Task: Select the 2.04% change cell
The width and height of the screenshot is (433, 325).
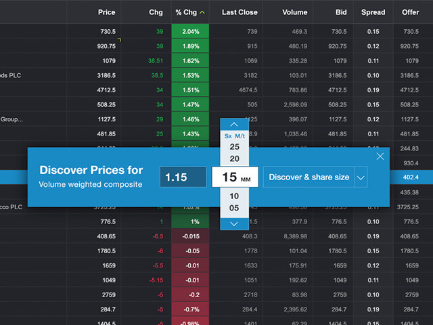Action: 190,32
